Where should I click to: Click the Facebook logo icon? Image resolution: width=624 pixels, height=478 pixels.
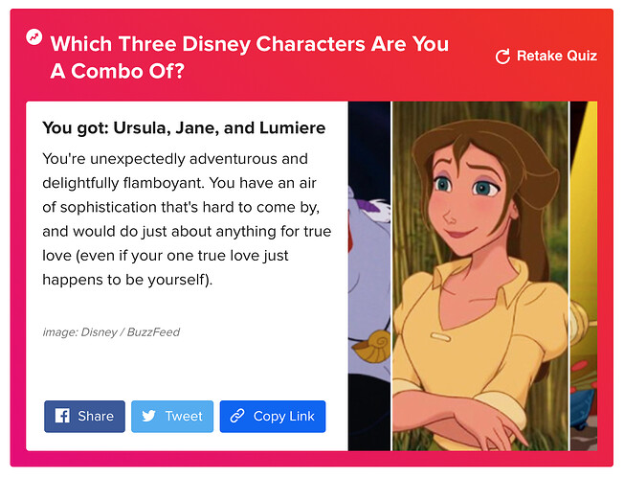[62, 416]
